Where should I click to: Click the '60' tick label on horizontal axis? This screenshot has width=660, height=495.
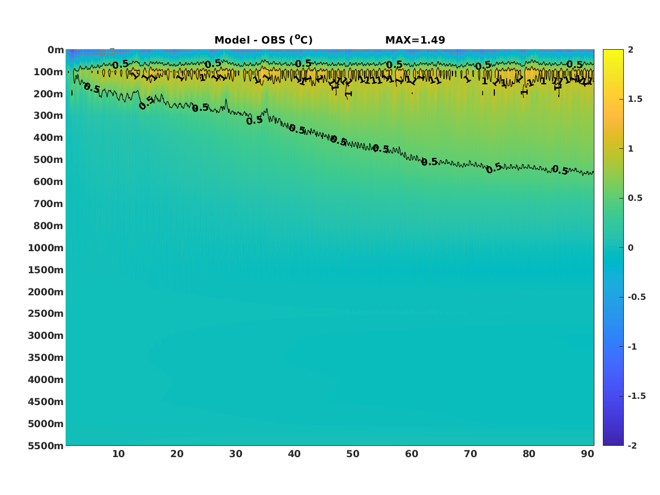(412, 454)
